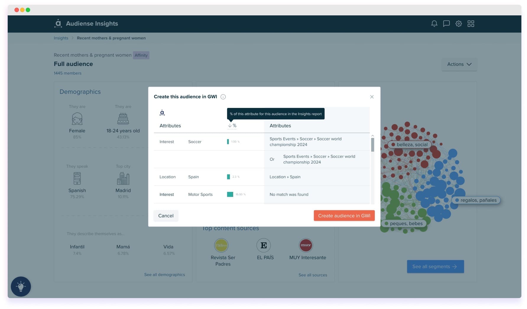Sort attributes by percentage column
Image resolution: width=527 pixels, height=309 pixels.
(x=232, y=126)
